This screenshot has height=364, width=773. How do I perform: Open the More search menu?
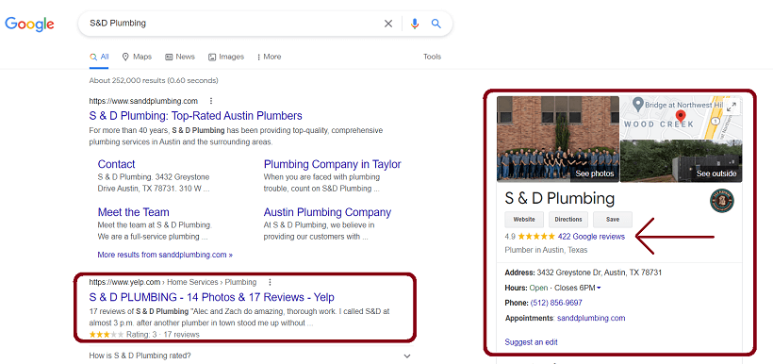(269, 57)
